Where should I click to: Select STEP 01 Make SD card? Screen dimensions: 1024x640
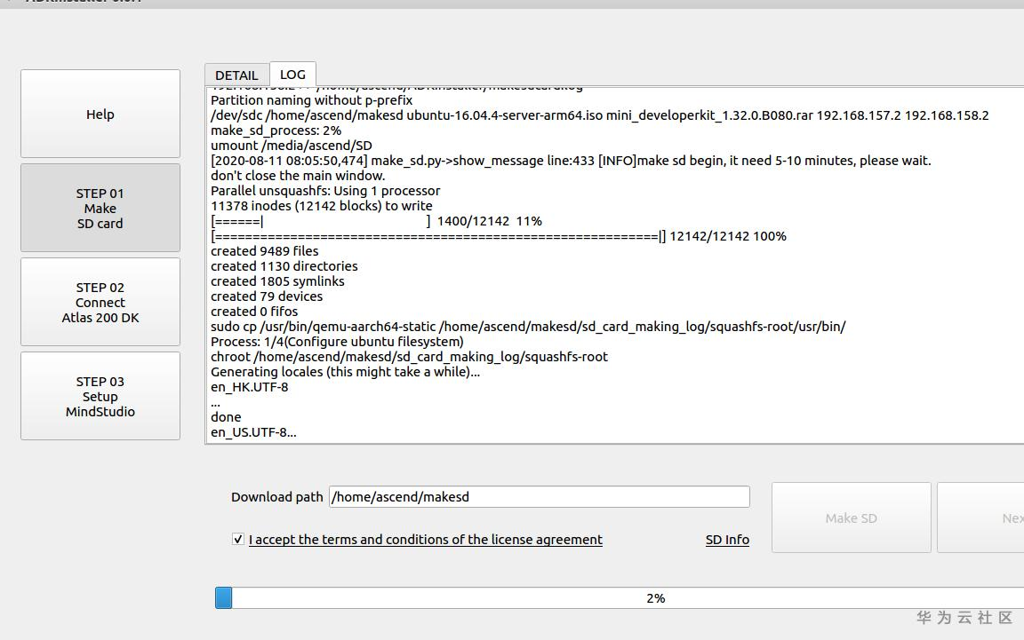[100, 208]
